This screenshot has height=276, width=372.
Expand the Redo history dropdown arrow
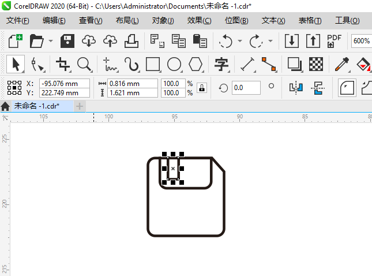click(270, 41)
